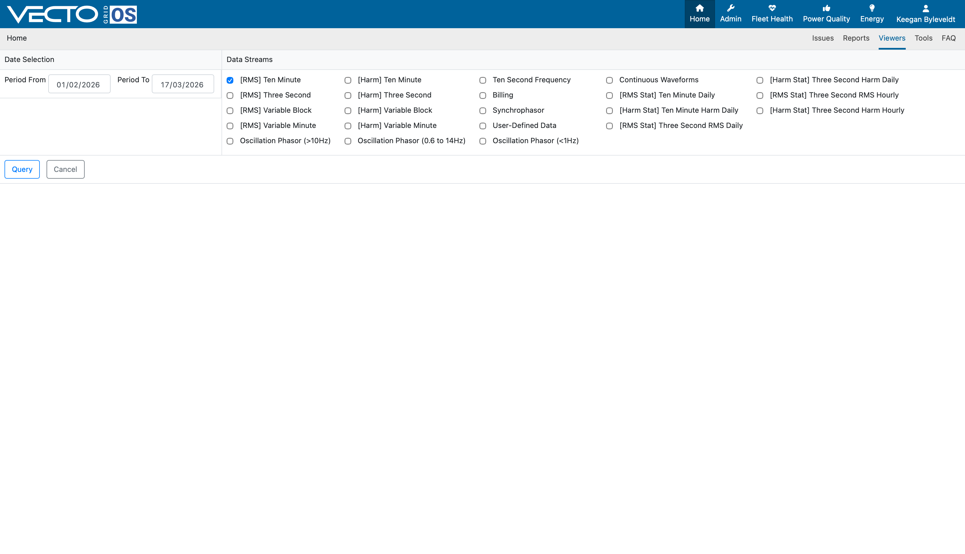Open Admin wrench icon

[730, 8]
